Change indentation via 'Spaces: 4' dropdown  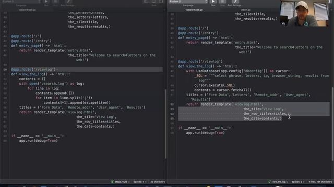[140, 182]
